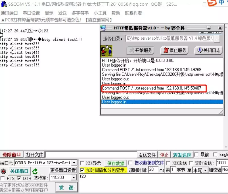
Task: Select the highlighted 'User logged in' log row
Action: pos(162,102)
